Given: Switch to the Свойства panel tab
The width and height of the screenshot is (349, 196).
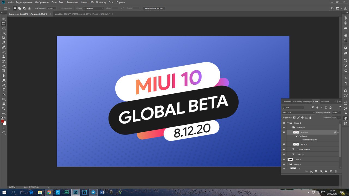Looking at the screenshot, I should point(287,102).
